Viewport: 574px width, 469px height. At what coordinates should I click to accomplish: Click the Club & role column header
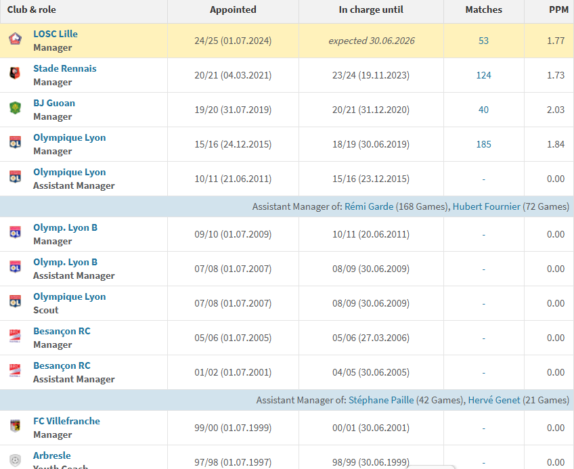pyautogui.click(x=32, y=9)
